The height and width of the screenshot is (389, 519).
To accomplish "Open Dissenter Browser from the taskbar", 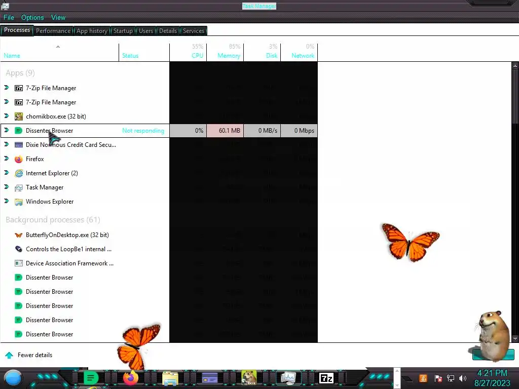I will coord(91,378).
